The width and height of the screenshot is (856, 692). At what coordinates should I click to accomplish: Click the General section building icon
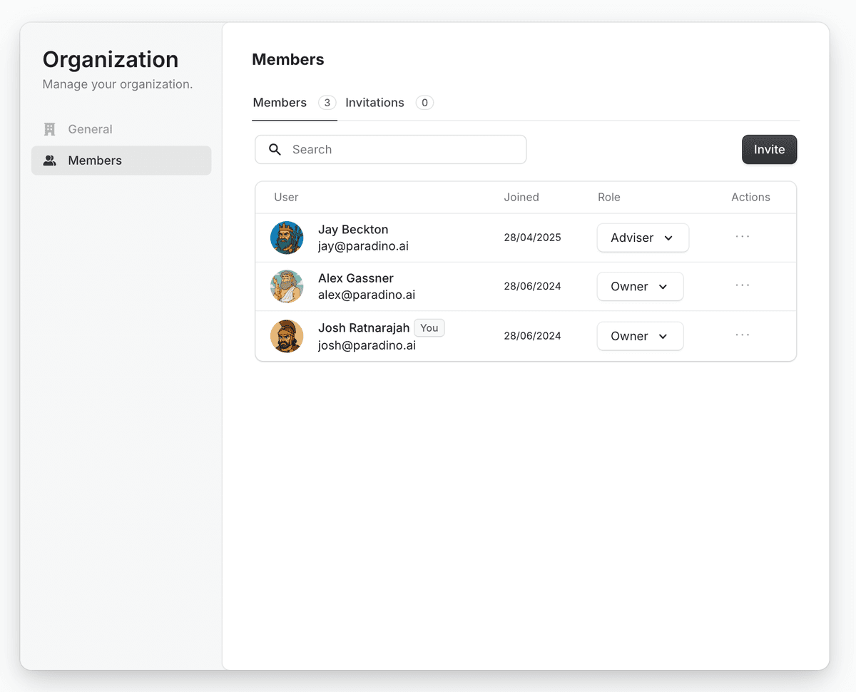click(49, 129)
